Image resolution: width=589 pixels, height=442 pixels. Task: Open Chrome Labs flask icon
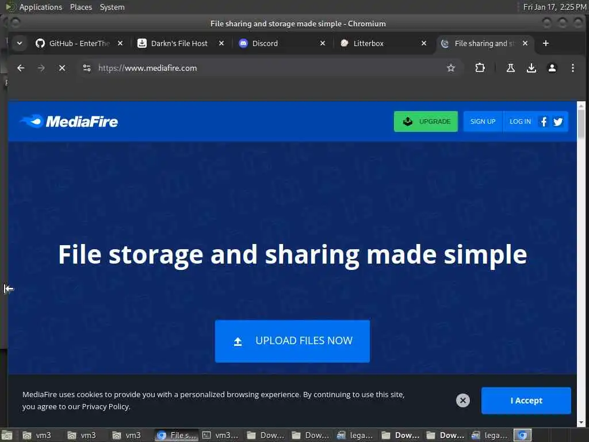(x=511, y=68)
